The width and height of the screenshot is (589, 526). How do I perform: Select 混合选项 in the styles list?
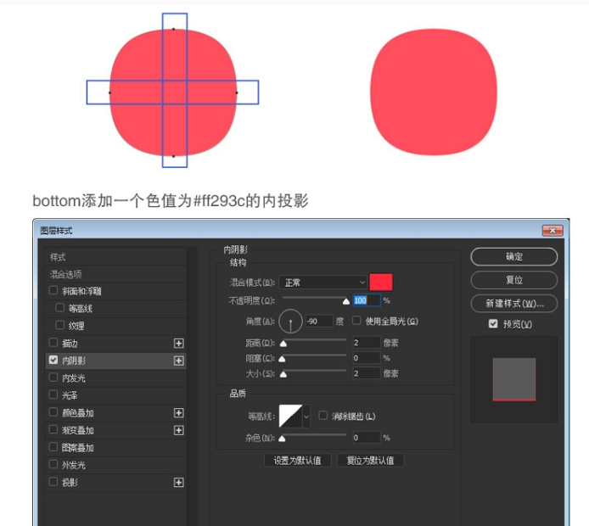click(x=65, y=274)
